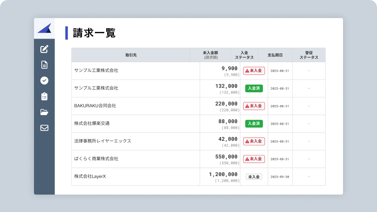Screen dimensions: 377x212
Task: Open the clipboard list icon in sidebar
Action: [44, 97]
